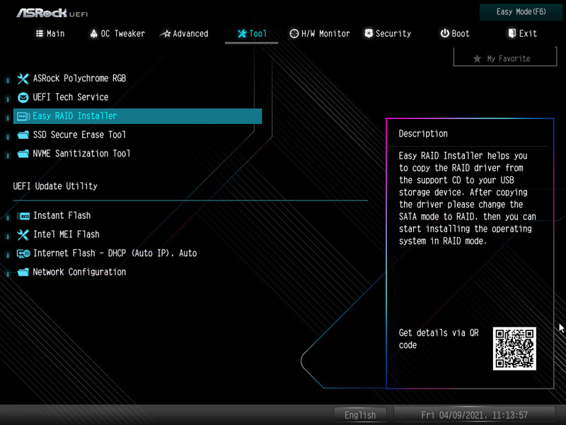Viewport: 566px width, 425px height.
Task: Click the H/W Monitor gauge icon
Action: [x=294, y=33]
